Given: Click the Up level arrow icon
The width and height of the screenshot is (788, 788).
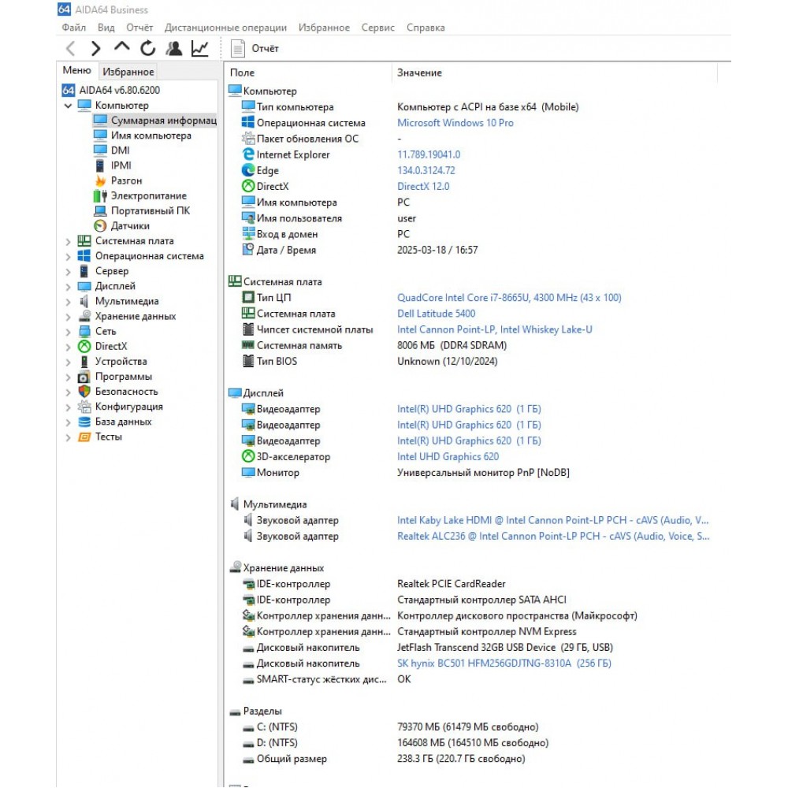Looking at the screenshot, I should [121, 47].
